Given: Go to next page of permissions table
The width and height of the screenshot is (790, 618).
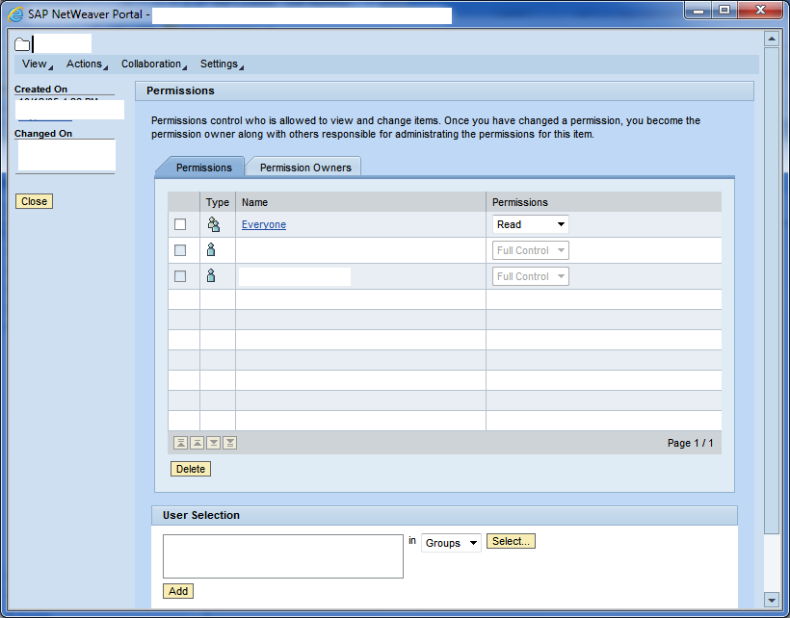Looking at the screenshot, I should click(214, 443).
